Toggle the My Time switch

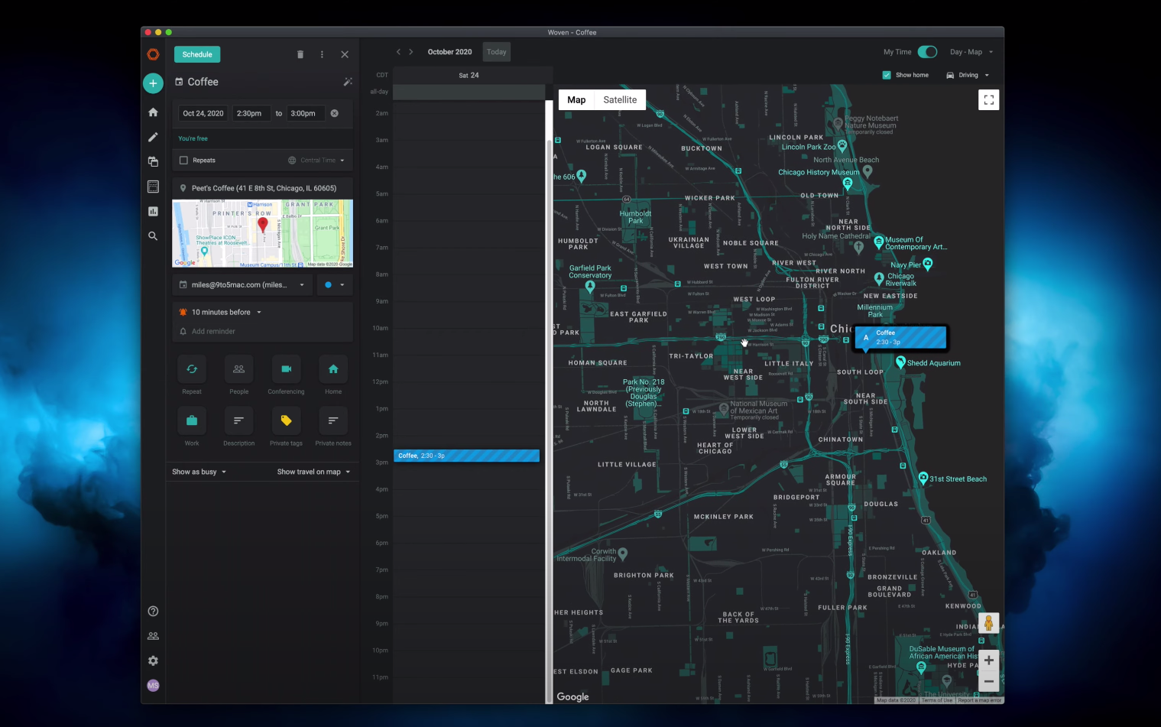pyautogui.click(x=927, y=52)
